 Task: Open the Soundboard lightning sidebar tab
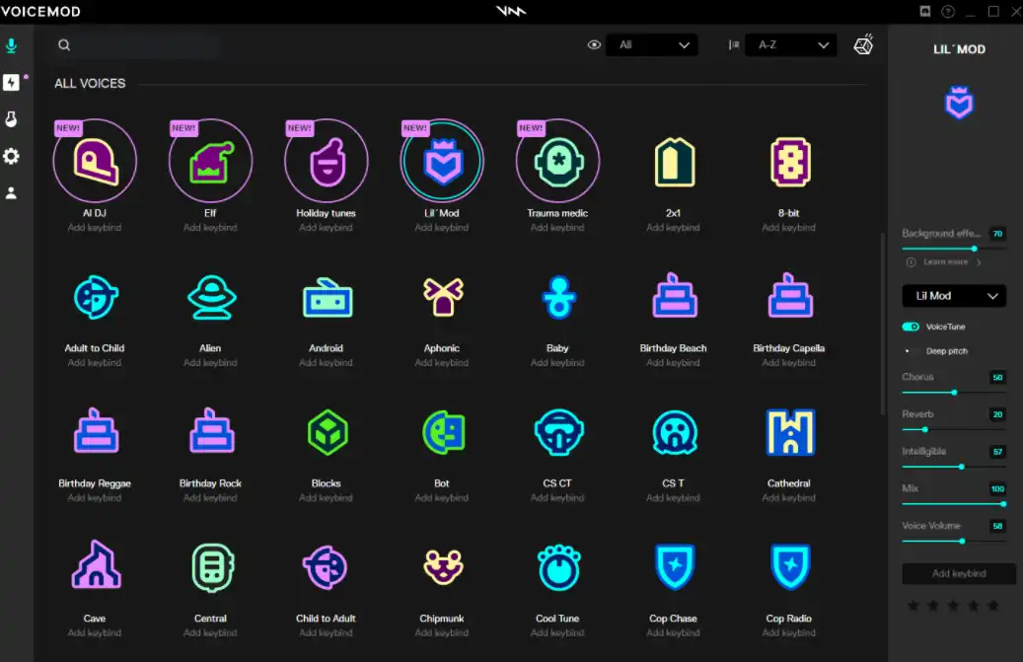pyautogui.click(x=11, y=82)
